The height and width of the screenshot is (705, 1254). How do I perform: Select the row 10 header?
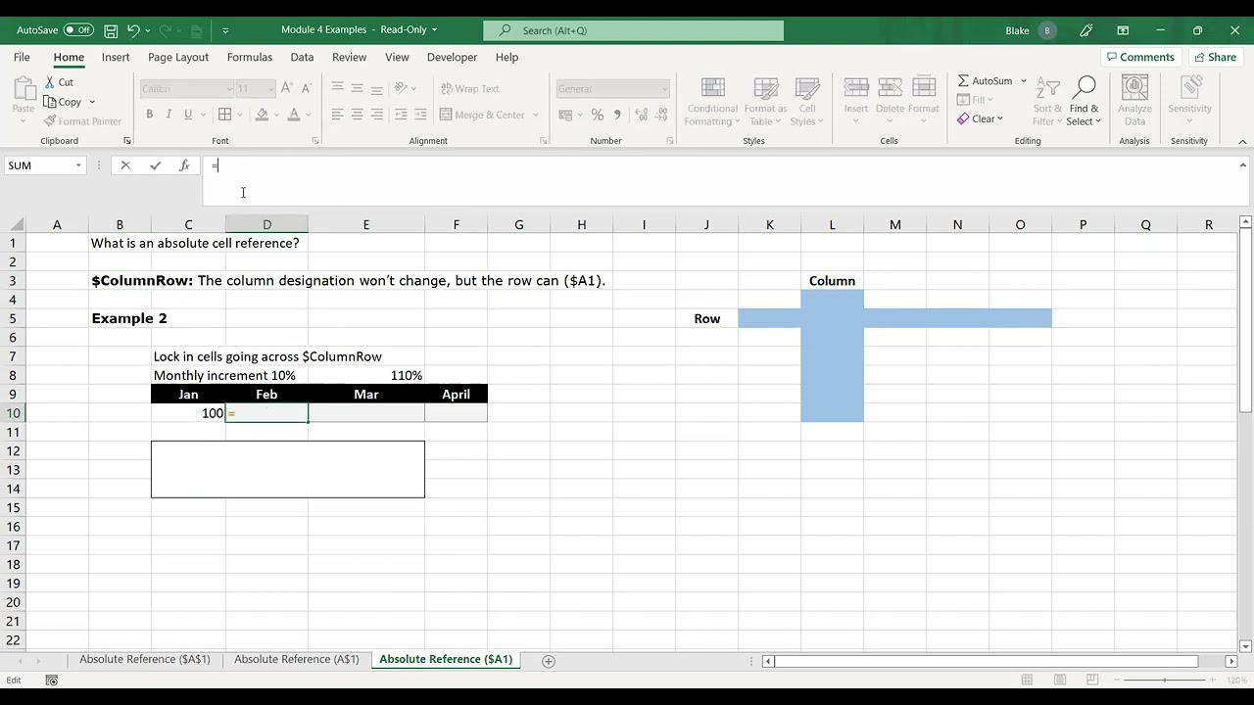pos(14,413)
